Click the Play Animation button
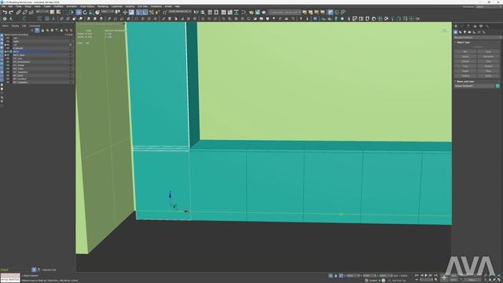 coord(426,275)
